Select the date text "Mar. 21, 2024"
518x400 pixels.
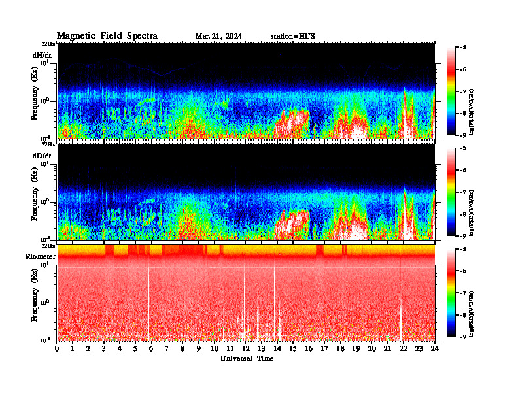218,36
